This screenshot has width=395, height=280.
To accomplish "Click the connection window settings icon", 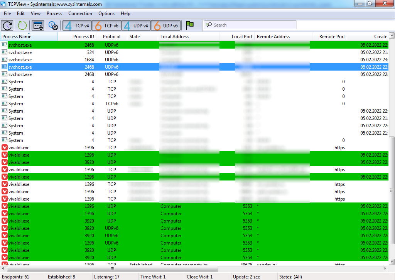I will [38, 25].
